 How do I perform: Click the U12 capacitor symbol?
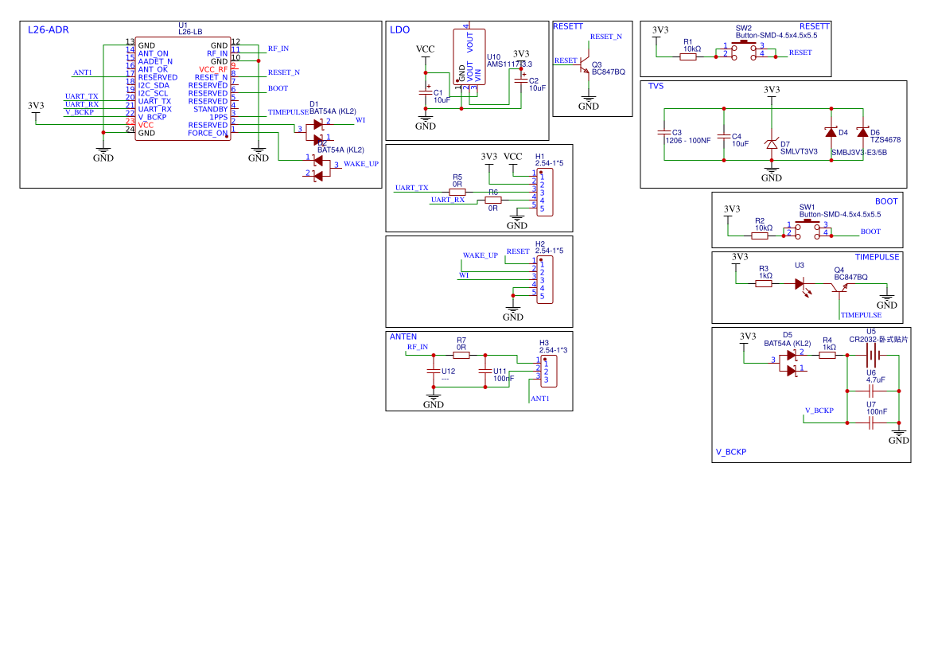click(x=434, y=372)
